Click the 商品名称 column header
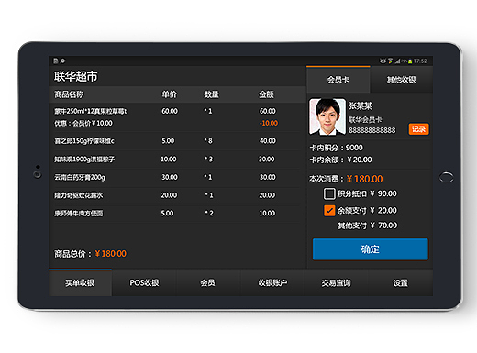477x353 pixels. (69, 94)
